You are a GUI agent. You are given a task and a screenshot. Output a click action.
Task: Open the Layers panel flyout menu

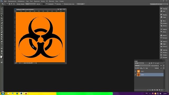tap(164, 61)
